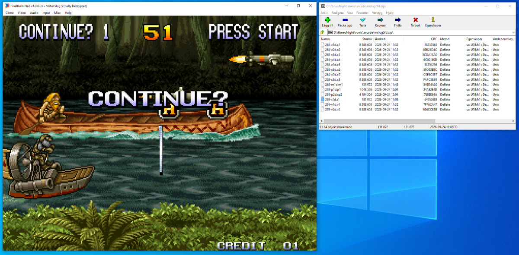Click the FinalBurn Neo title bar app icon
The image size is (519, 255).
coord(7,6)
